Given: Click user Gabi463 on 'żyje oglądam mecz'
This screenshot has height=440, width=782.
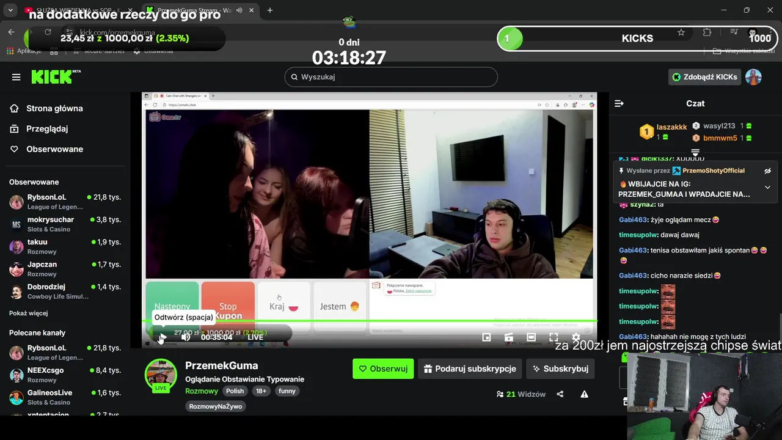Looking at the screenshot, I should click(632, 219).
